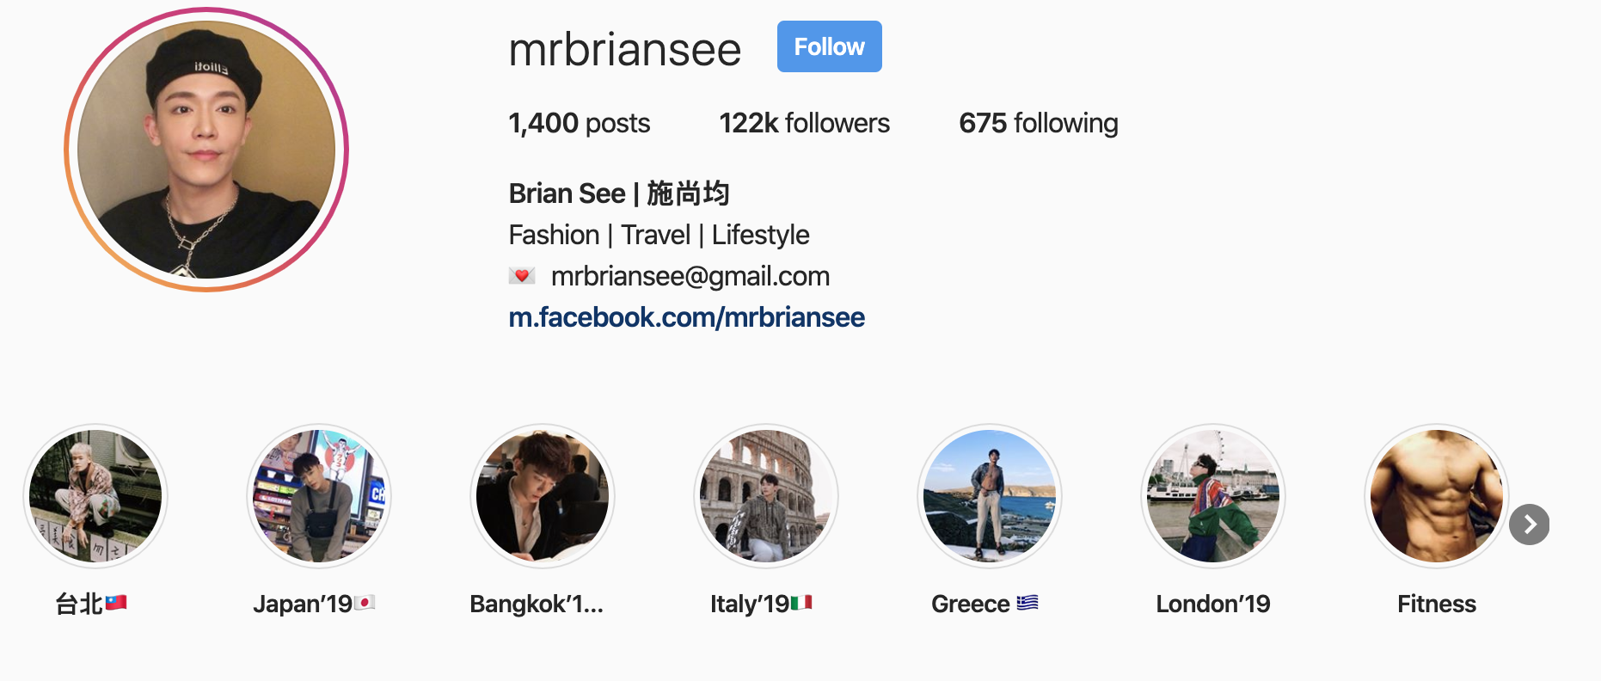
Task: Click the Japan'19 label text
Action: (x=303, y=604)
